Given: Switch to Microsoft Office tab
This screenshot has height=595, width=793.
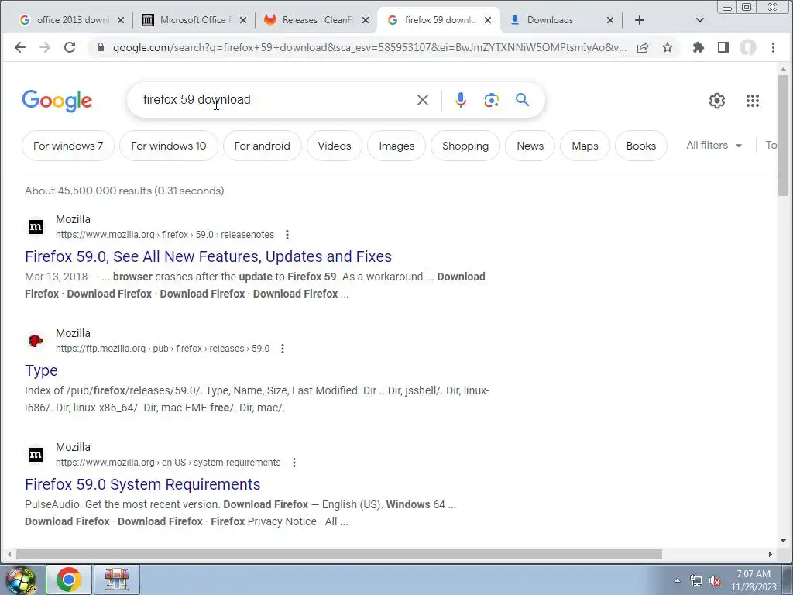Looking at the screenshot, I should tap(194, 20).
